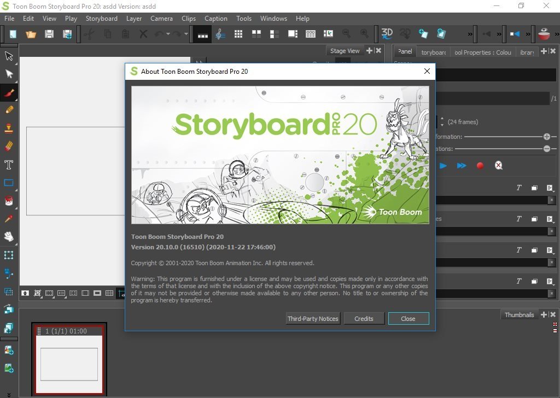This screenshot has height=398, width=560.
Task: Expand the Undo history dropdown arrow
Action: pyautogui.click(x=168, y=34)
